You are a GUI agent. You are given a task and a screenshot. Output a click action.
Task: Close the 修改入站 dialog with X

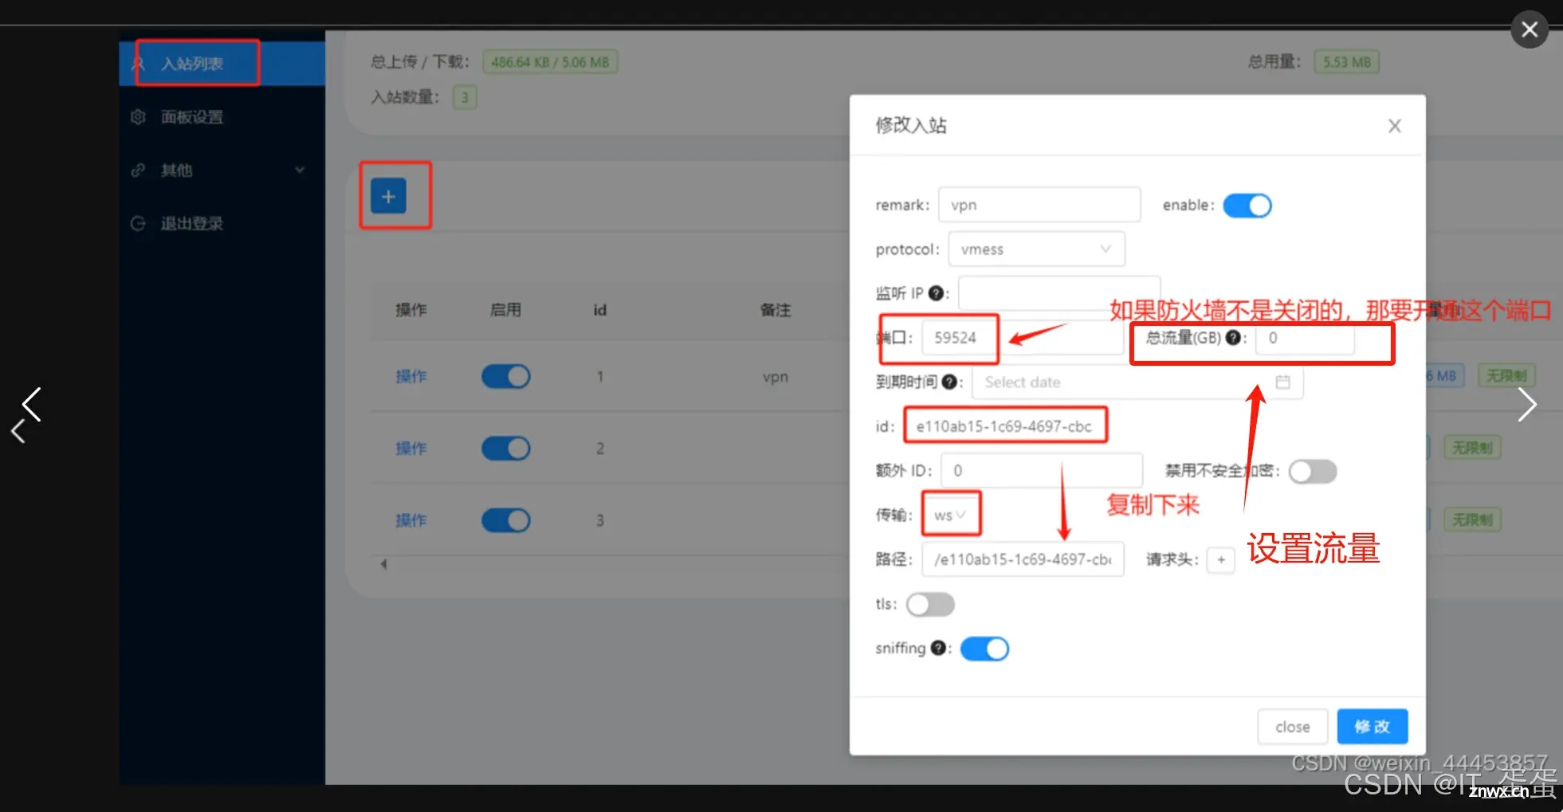click(x=1394, y=126)
